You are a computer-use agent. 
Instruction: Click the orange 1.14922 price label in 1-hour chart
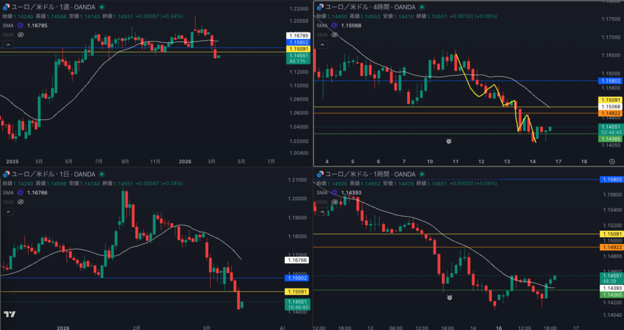610,247
